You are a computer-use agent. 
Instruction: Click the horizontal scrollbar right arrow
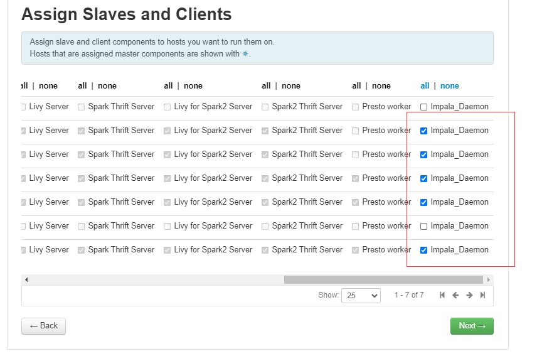coord(488,279)
